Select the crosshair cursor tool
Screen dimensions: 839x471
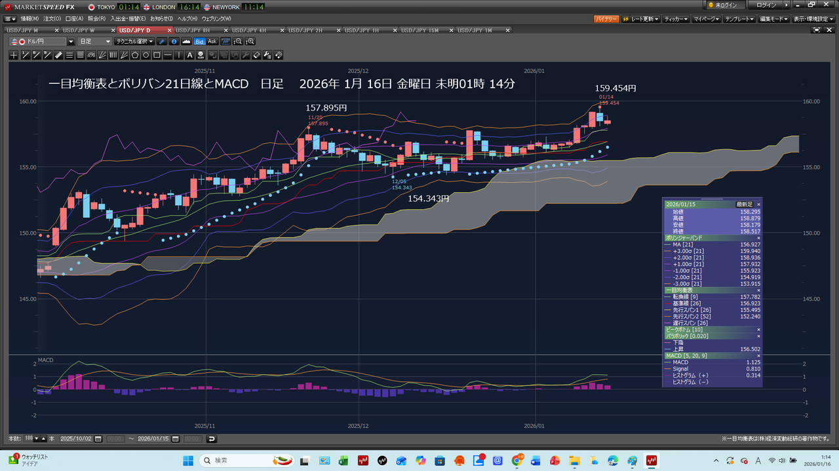tap(14, 55)
